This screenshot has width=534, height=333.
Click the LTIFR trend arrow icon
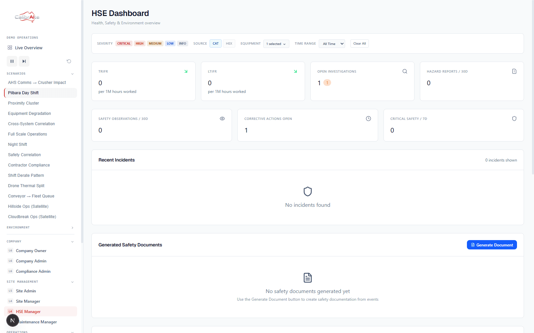pos(295,71)
